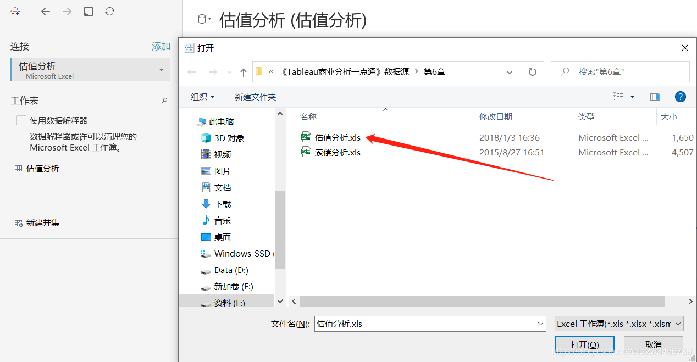
Task: Click the change view layout icon
Action: [618, 97]
